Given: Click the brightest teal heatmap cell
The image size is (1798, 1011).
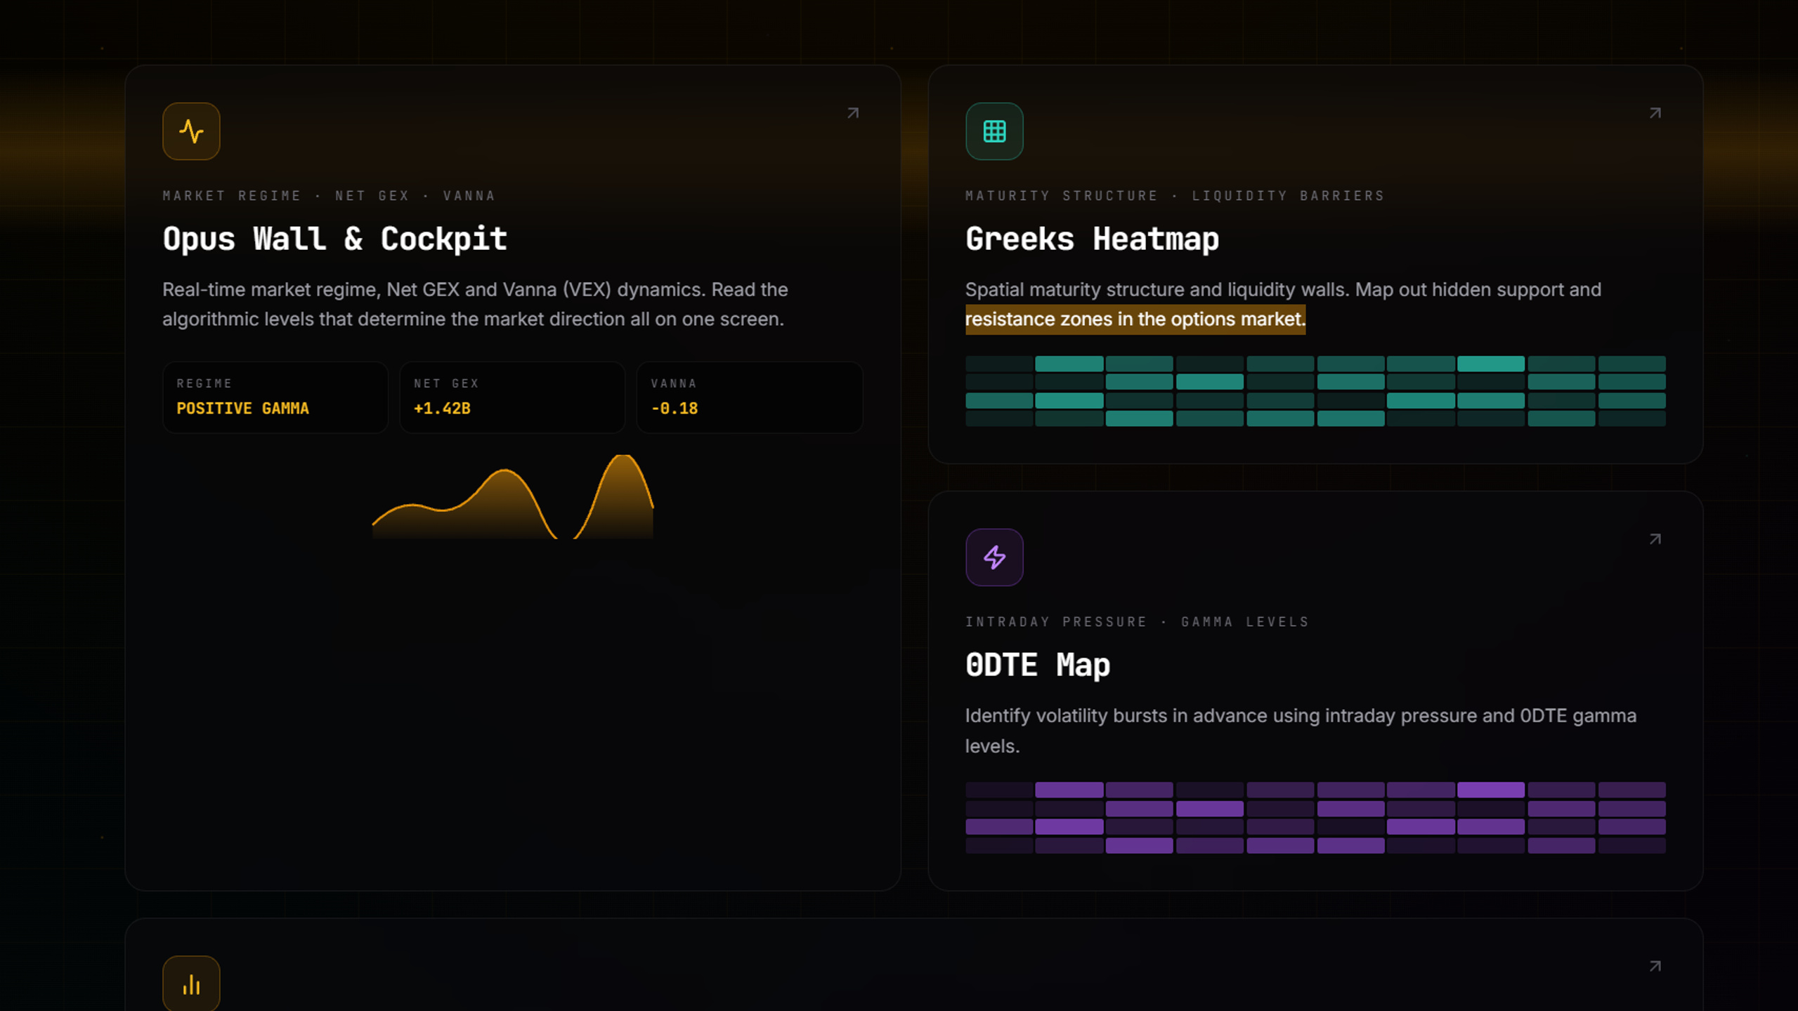Looking at the screenshot, I should pyautogui.click(x=1490, y=364).
